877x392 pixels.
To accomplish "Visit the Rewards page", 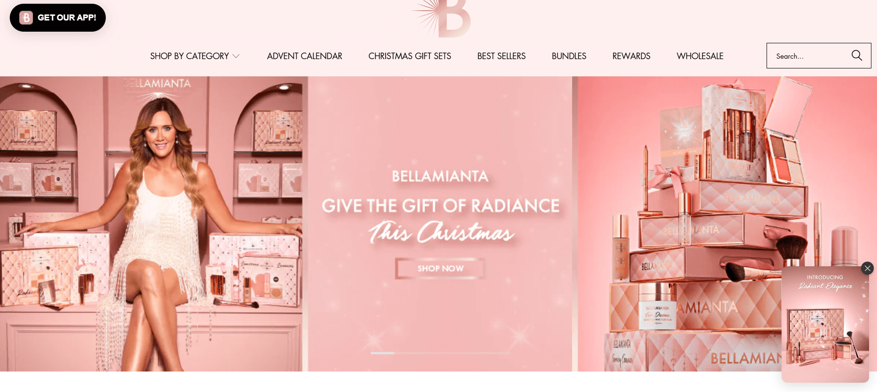I will click(631, 56).
